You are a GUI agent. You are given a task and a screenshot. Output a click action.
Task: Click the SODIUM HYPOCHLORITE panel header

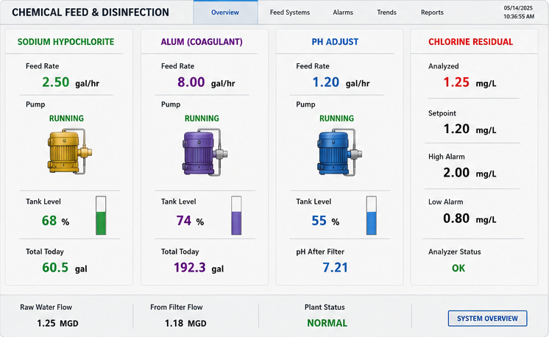tap(65, 42)
